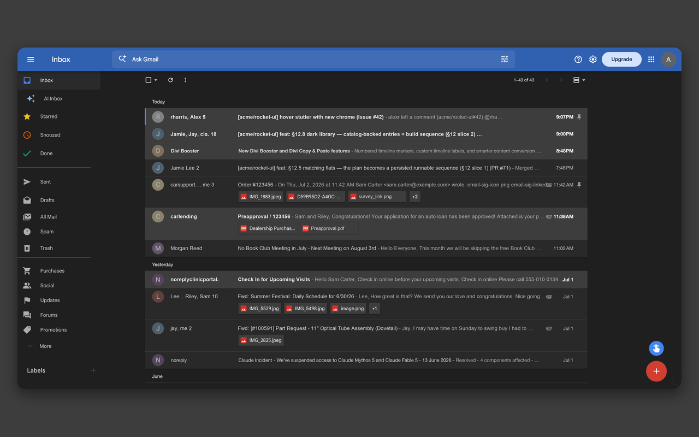Click the Upgrade button
The image size is (699, 437).
click(621, 59)
